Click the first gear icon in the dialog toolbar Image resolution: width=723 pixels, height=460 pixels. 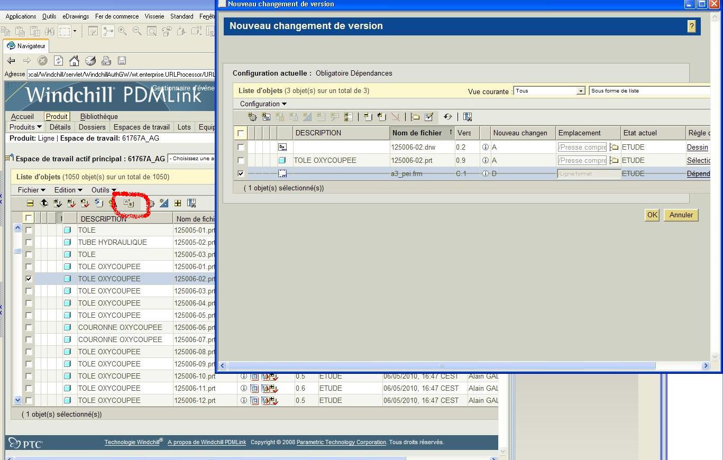(x=252, y=117)
